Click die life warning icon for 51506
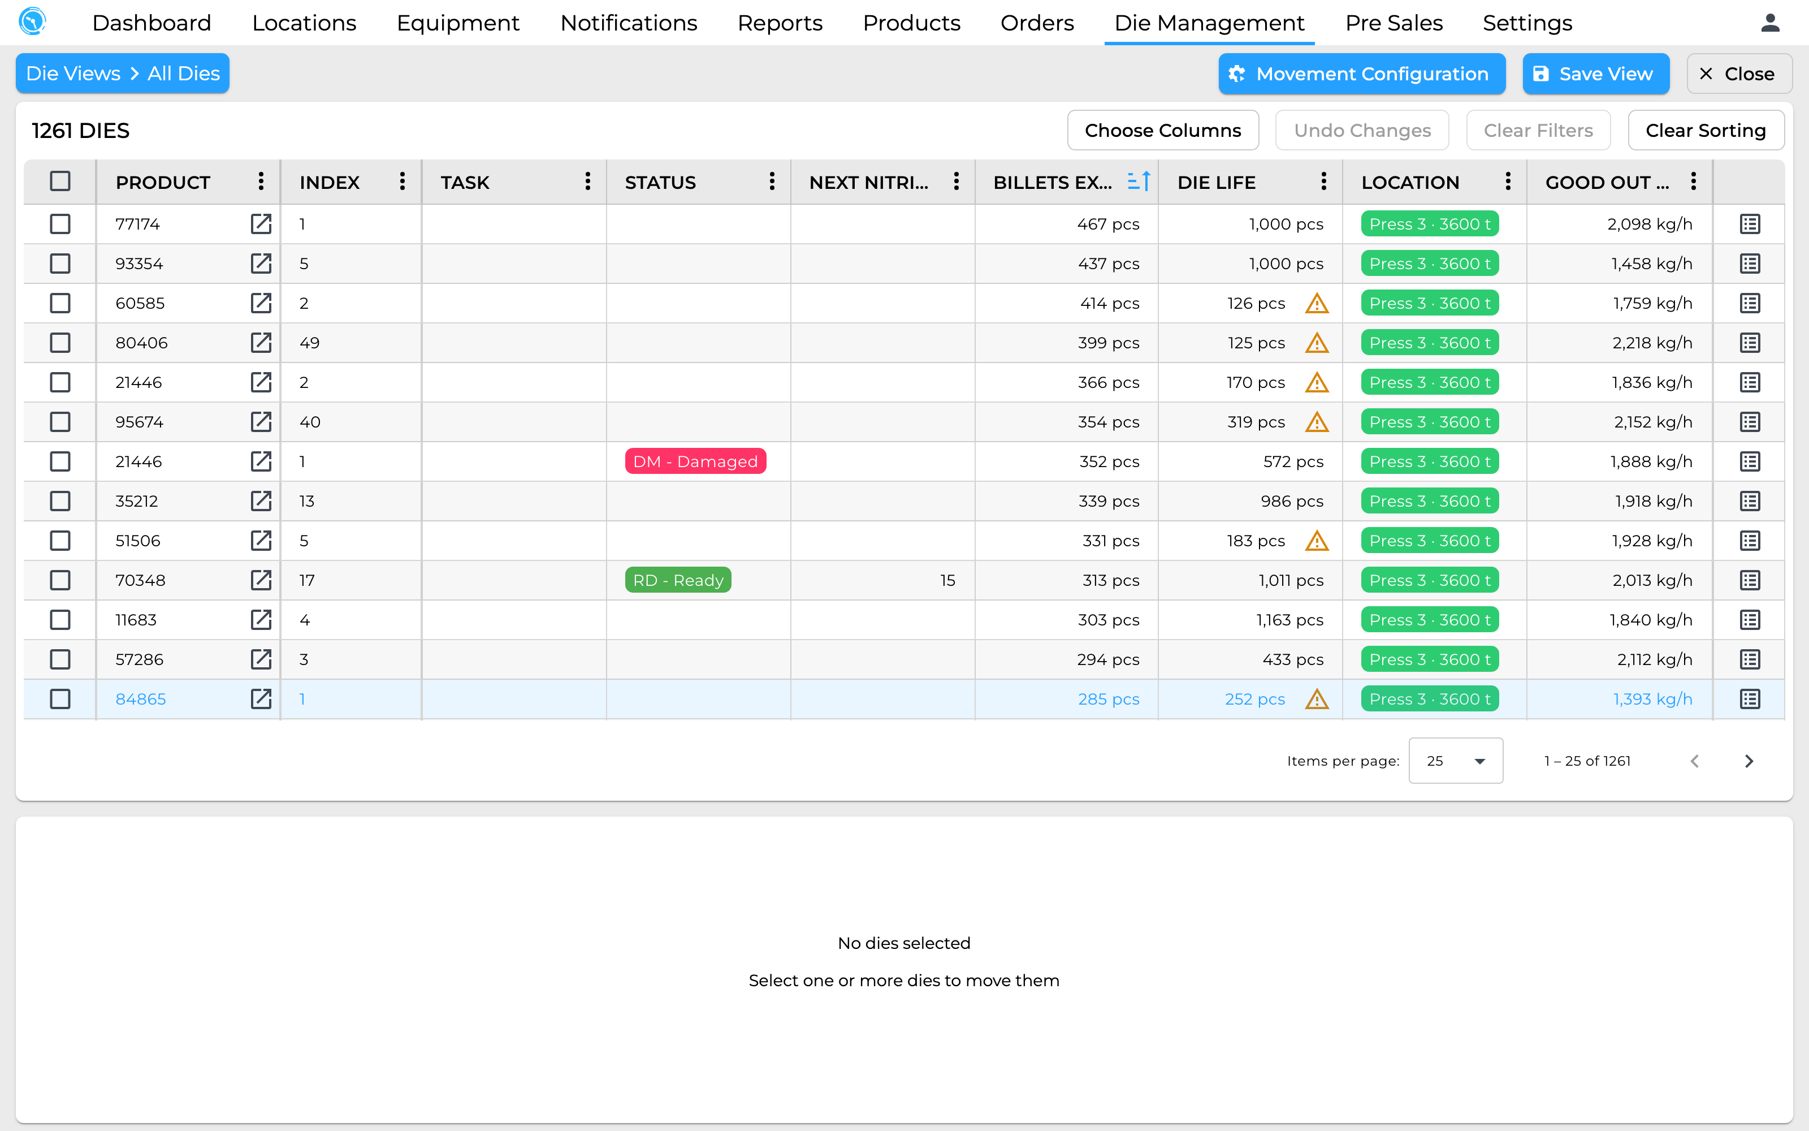This screenshot has width=1809, height=1131. tap(1317, 541)
